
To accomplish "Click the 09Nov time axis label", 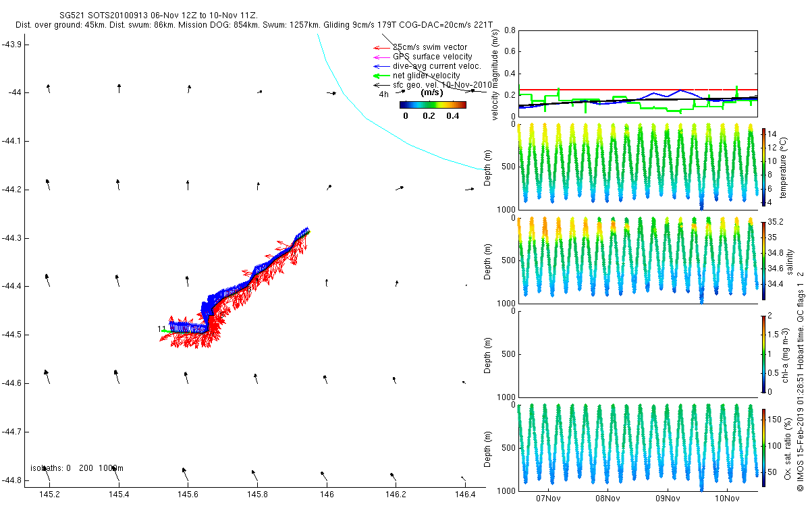I will click(667, 499).
